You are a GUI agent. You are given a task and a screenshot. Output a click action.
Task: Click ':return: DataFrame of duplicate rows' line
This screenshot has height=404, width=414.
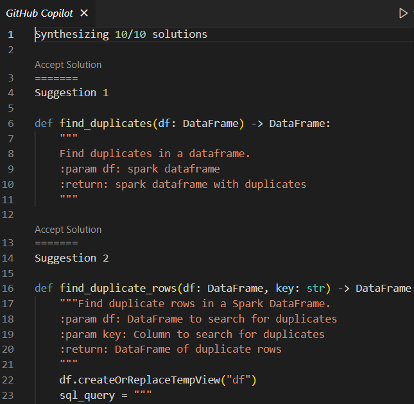point(171,349)
